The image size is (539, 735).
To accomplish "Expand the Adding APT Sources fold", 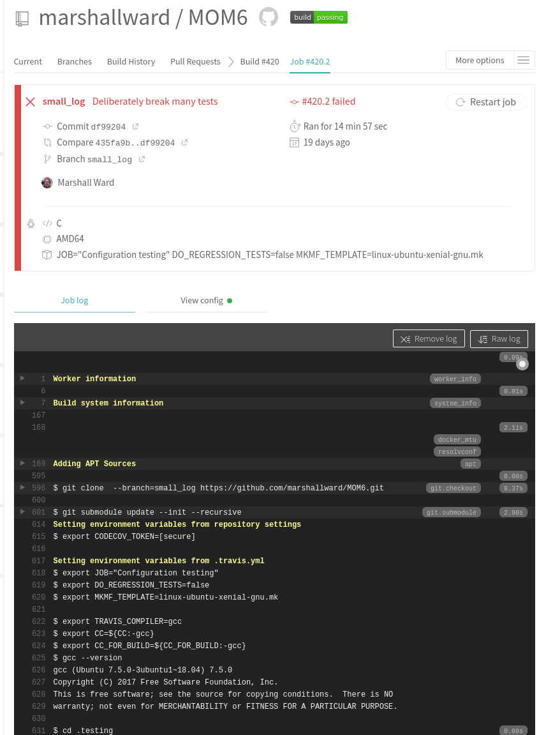I will click(x=23, y=464).
